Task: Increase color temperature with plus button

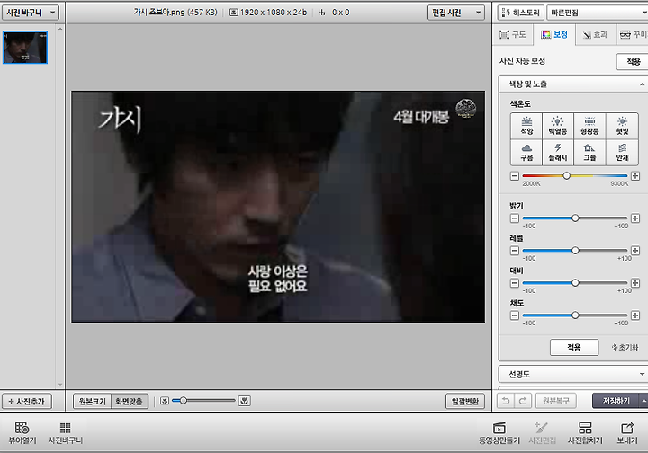Action: (635, 176)
